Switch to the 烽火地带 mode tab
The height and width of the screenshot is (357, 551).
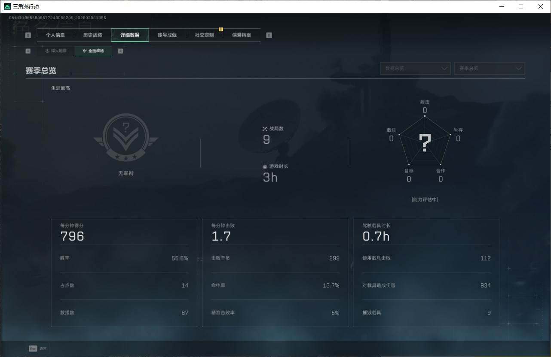click(x=56, y=51)
